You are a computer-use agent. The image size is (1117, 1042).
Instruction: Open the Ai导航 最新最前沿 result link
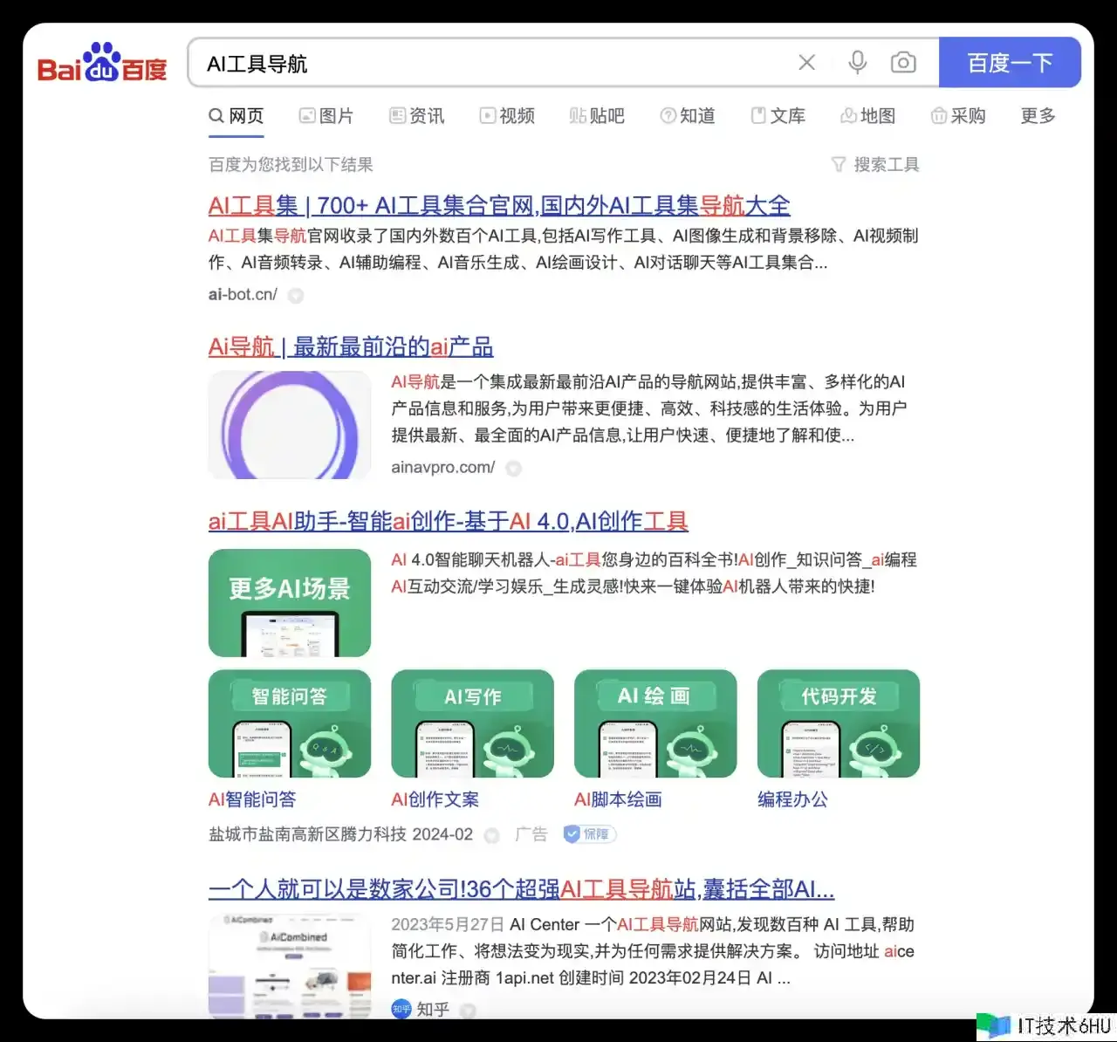pyautogui.click(x=350, y=347)
